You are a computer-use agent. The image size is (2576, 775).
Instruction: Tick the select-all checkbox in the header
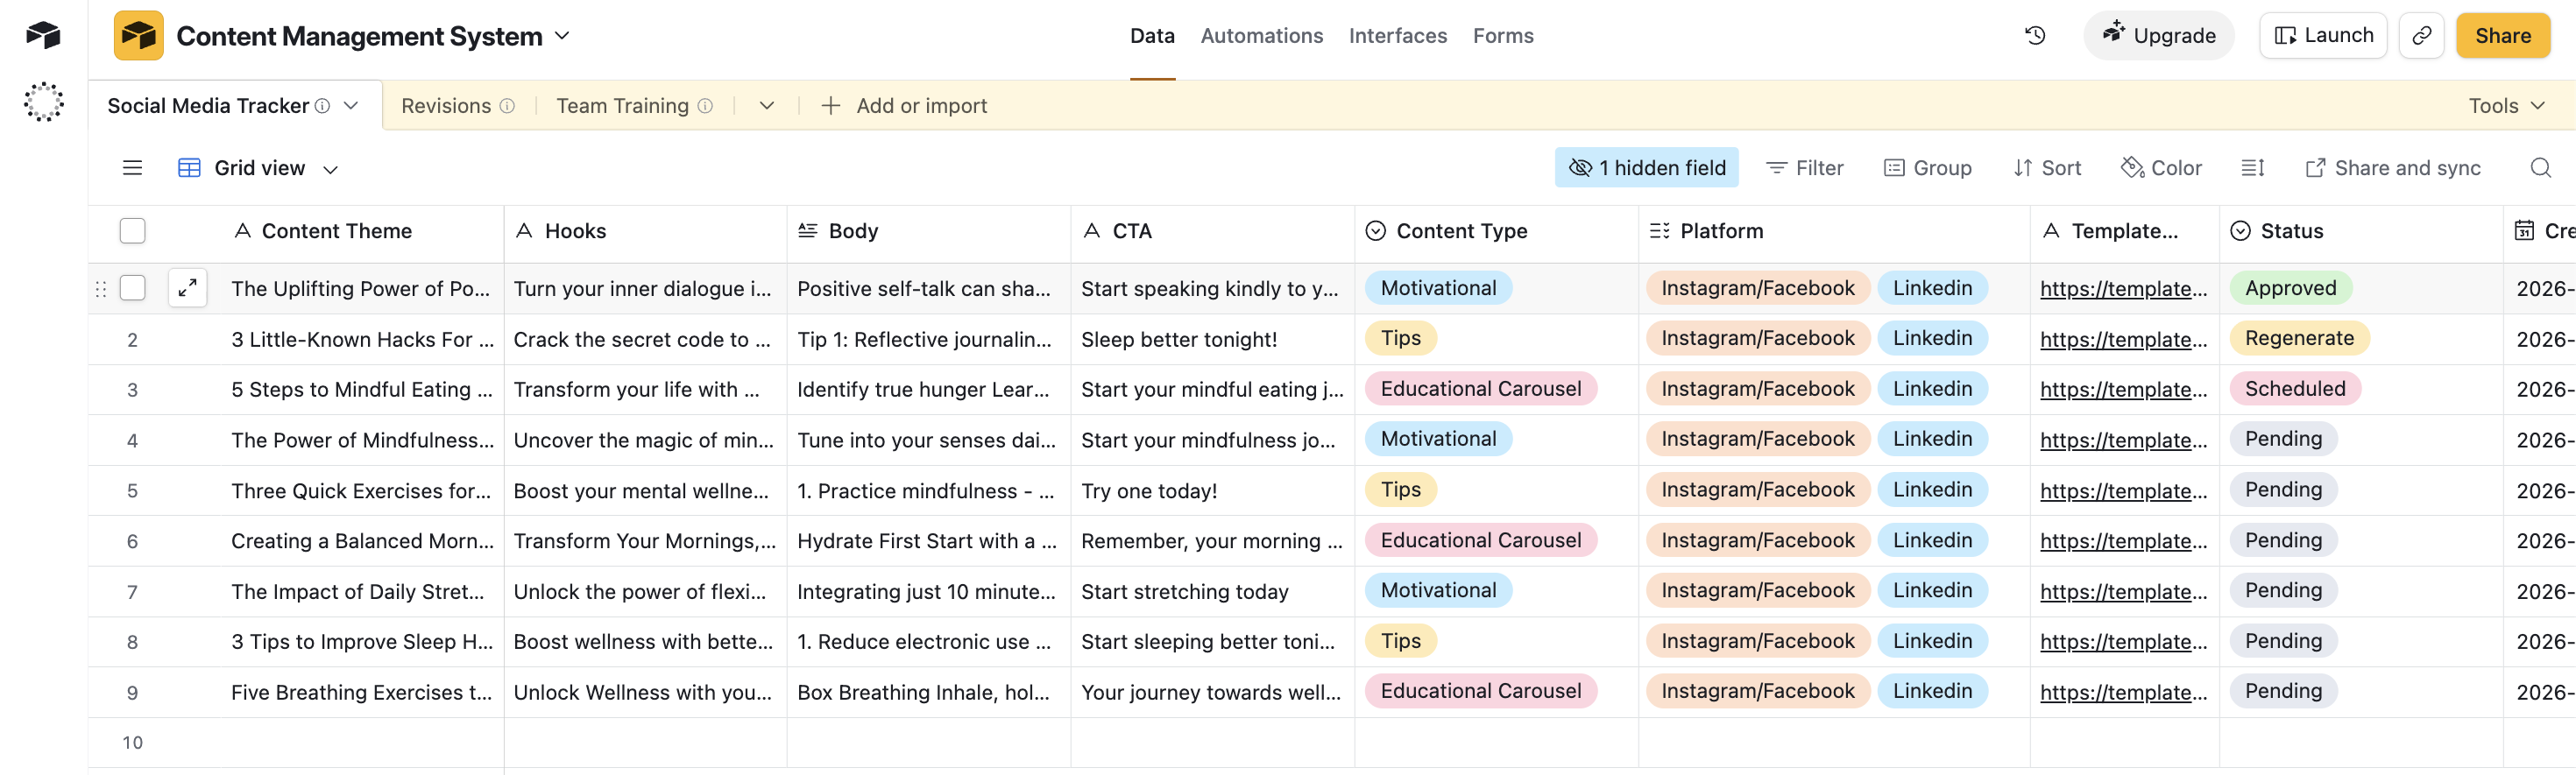coord(132,231)
